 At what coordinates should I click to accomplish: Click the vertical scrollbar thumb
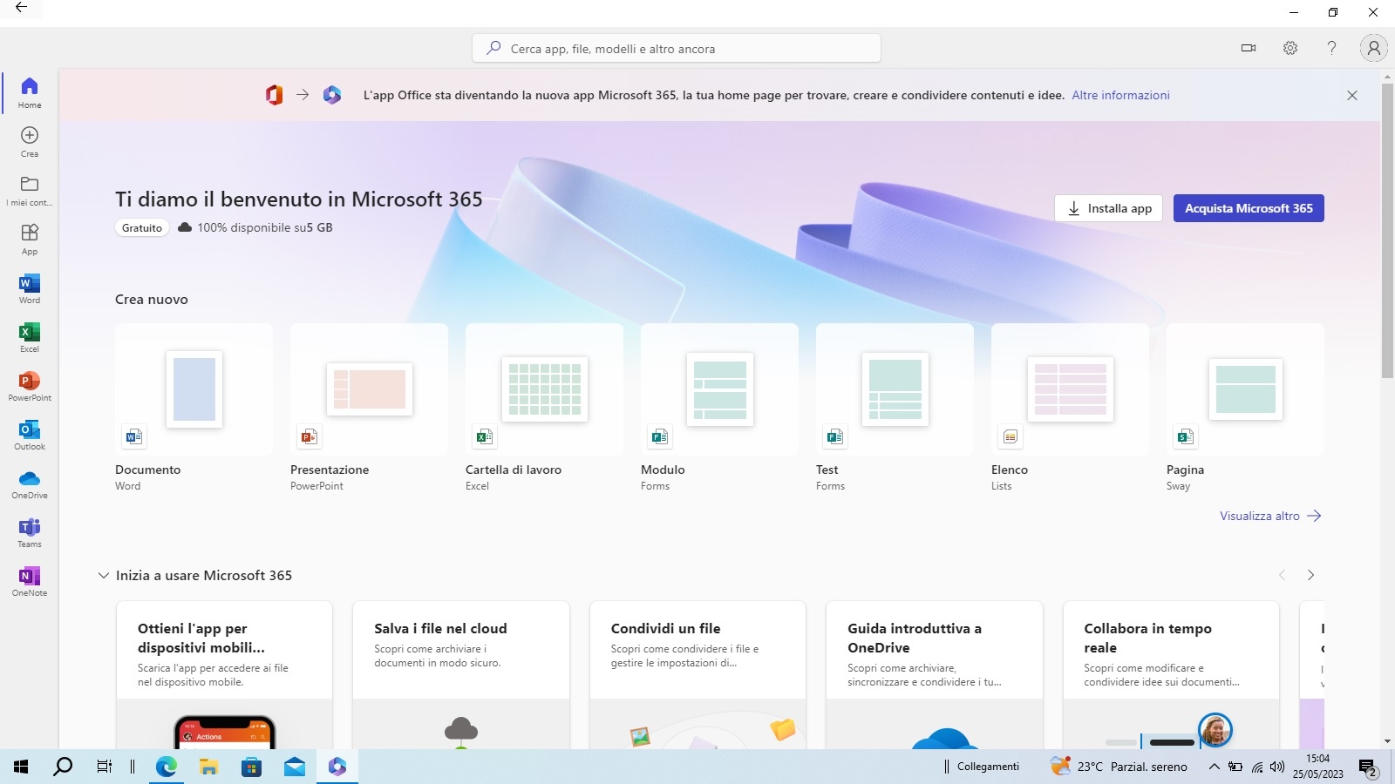coord(1387,231)
